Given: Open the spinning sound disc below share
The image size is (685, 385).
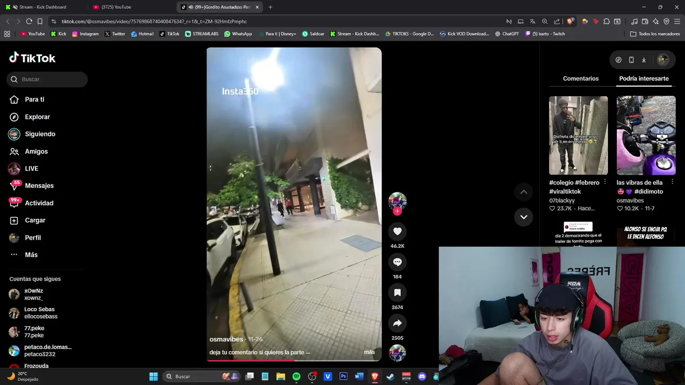Looking at the screenshot, I should click(397, 353).
